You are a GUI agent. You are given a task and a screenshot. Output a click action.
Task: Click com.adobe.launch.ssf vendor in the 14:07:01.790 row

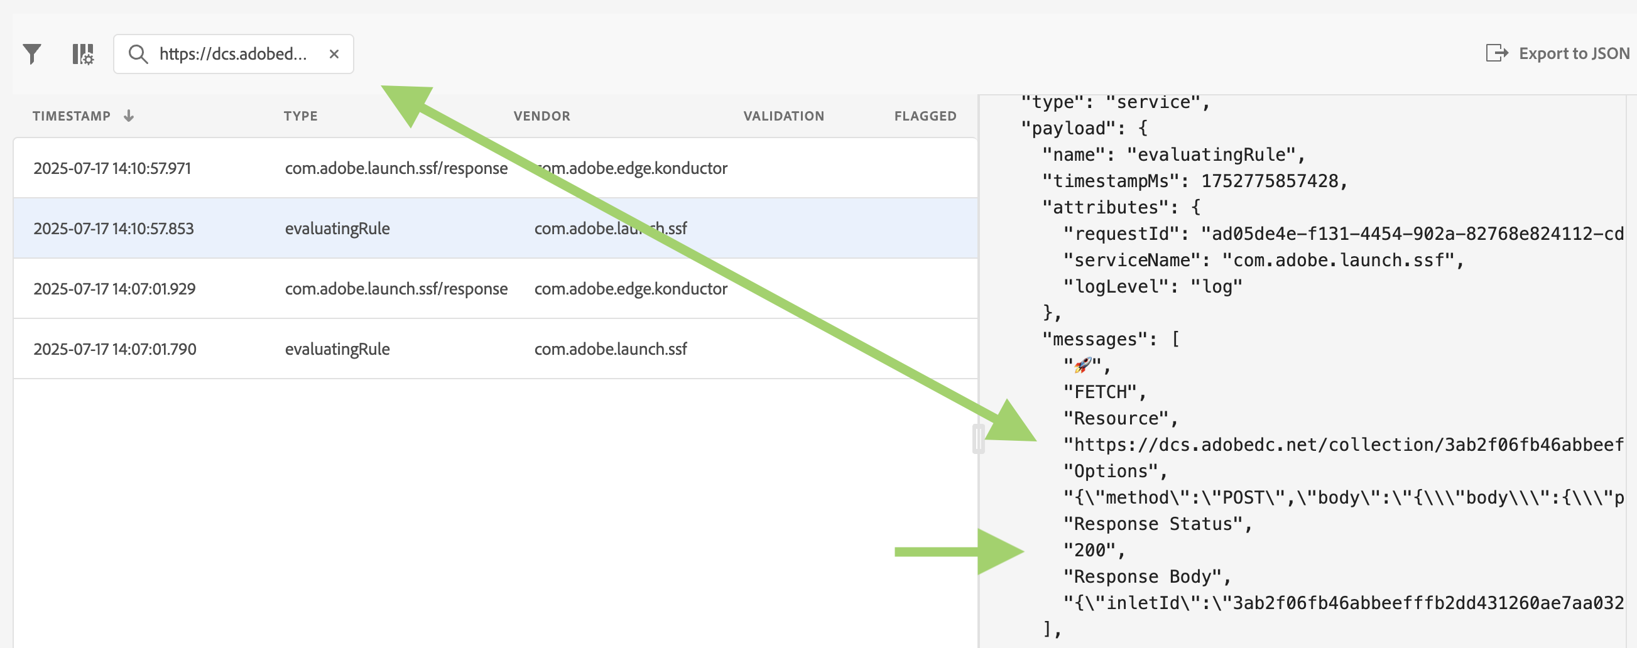tap(610, 348)
